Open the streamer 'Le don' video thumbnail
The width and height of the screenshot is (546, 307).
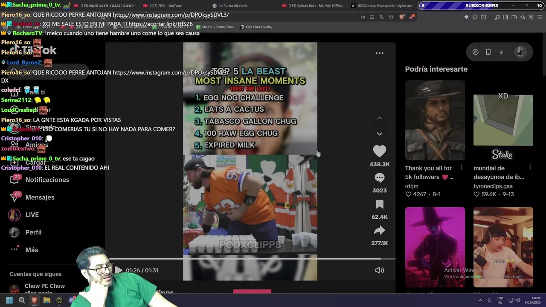(503, 247)
